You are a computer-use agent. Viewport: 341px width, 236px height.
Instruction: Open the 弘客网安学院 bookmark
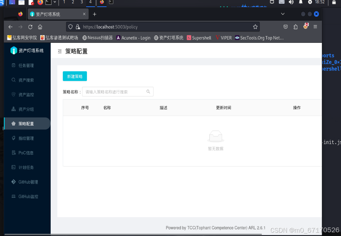22,38
